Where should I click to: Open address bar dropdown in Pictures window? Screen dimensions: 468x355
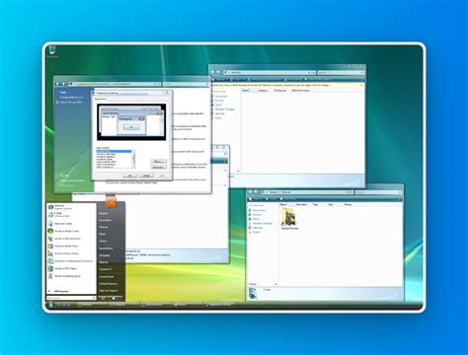pyautogui.click(x=347, y=192)
